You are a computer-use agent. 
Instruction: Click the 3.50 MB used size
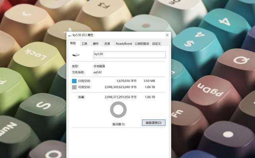click(149, 81)
